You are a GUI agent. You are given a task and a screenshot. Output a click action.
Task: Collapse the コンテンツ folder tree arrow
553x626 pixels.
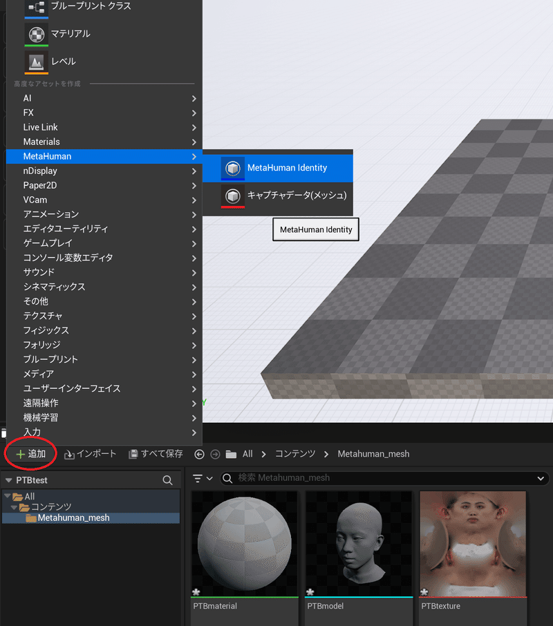[x=15, y=507]
